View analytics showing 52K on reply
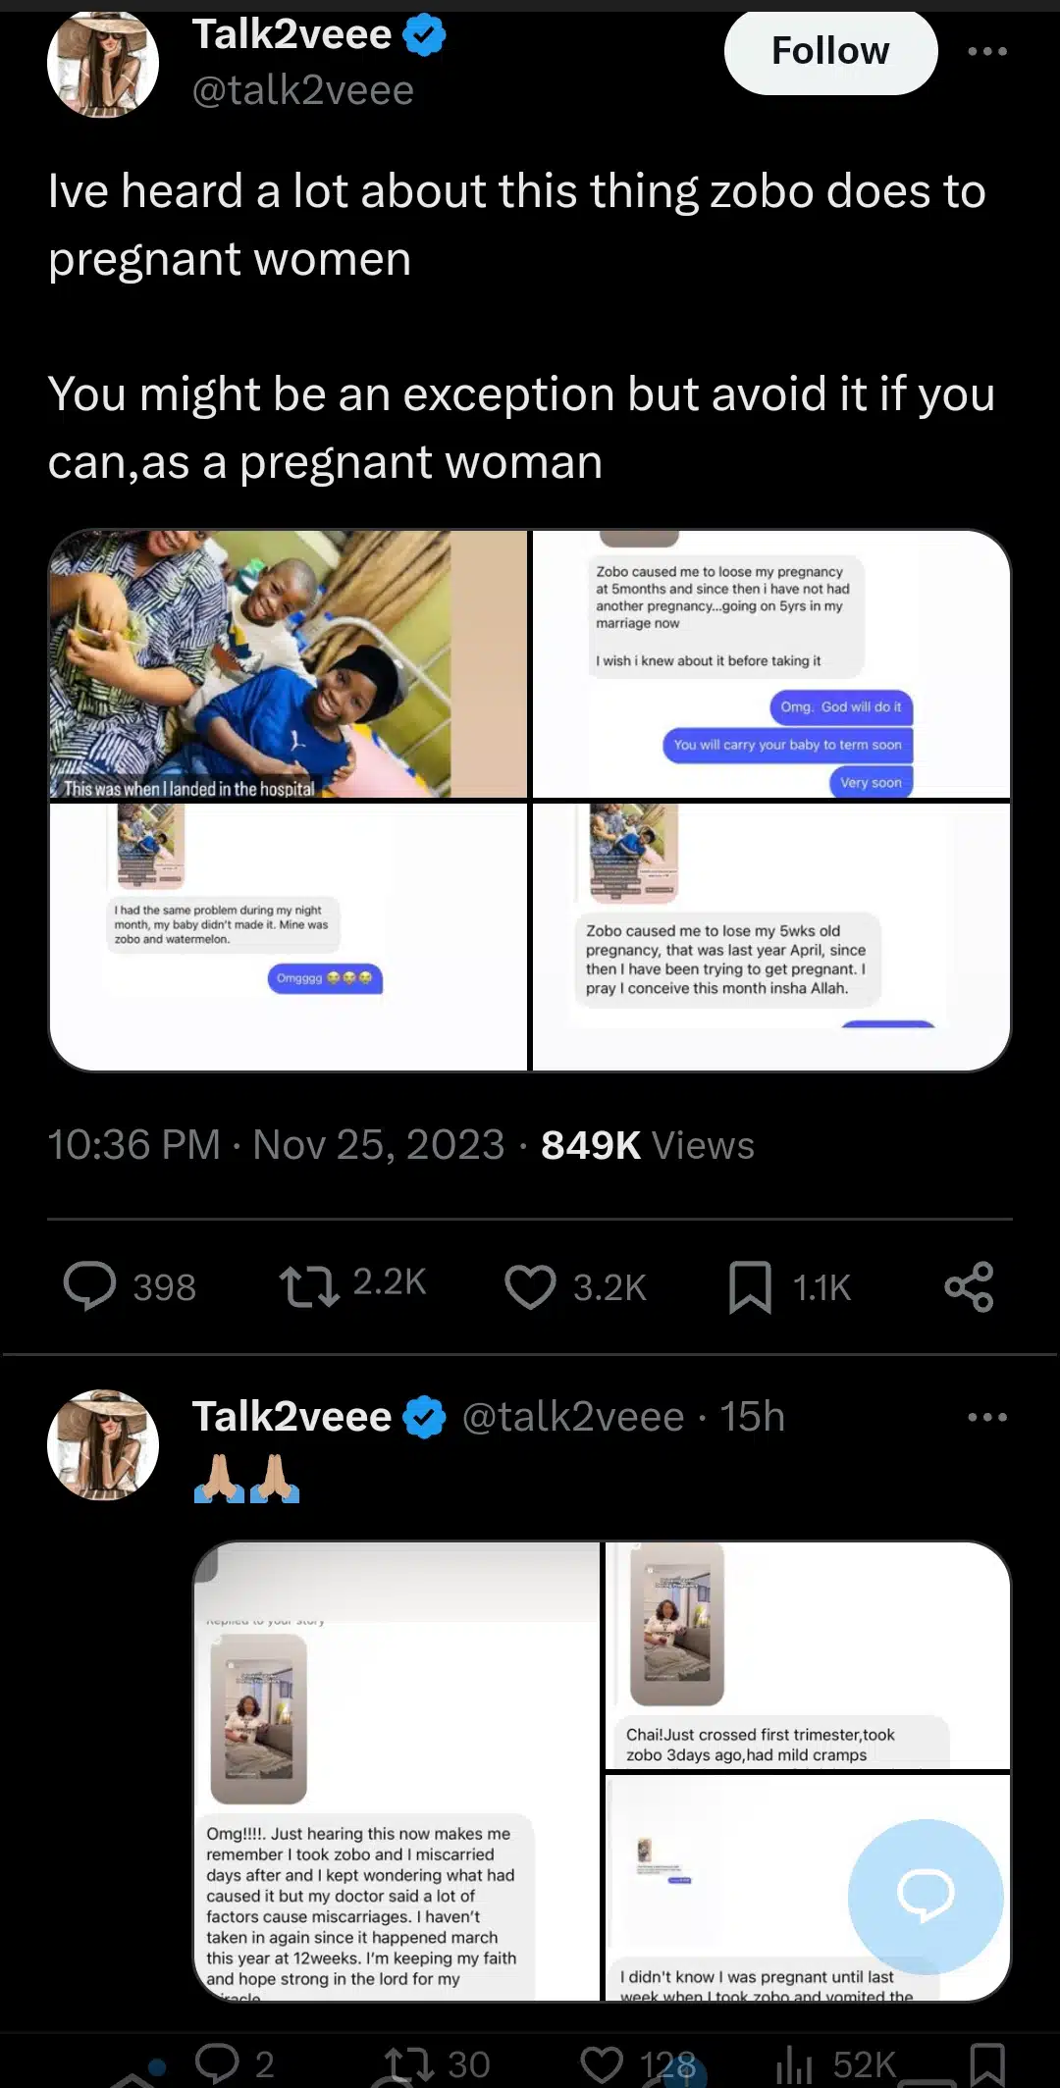Screen dimensions: 1060x2088 coord(794,2062)
